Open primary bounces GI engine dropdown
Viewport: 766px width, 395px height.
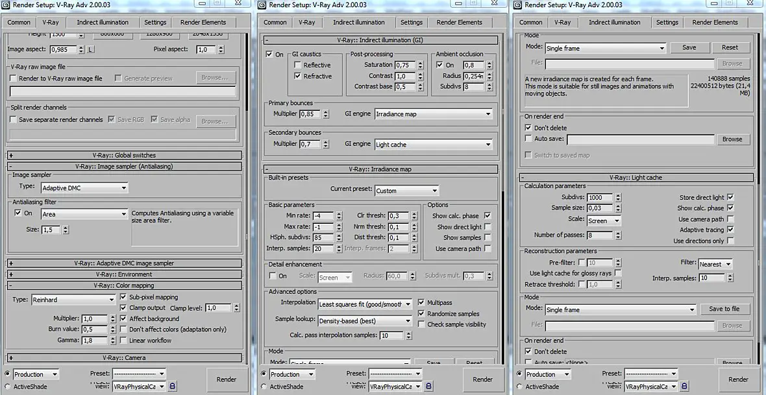434,114
